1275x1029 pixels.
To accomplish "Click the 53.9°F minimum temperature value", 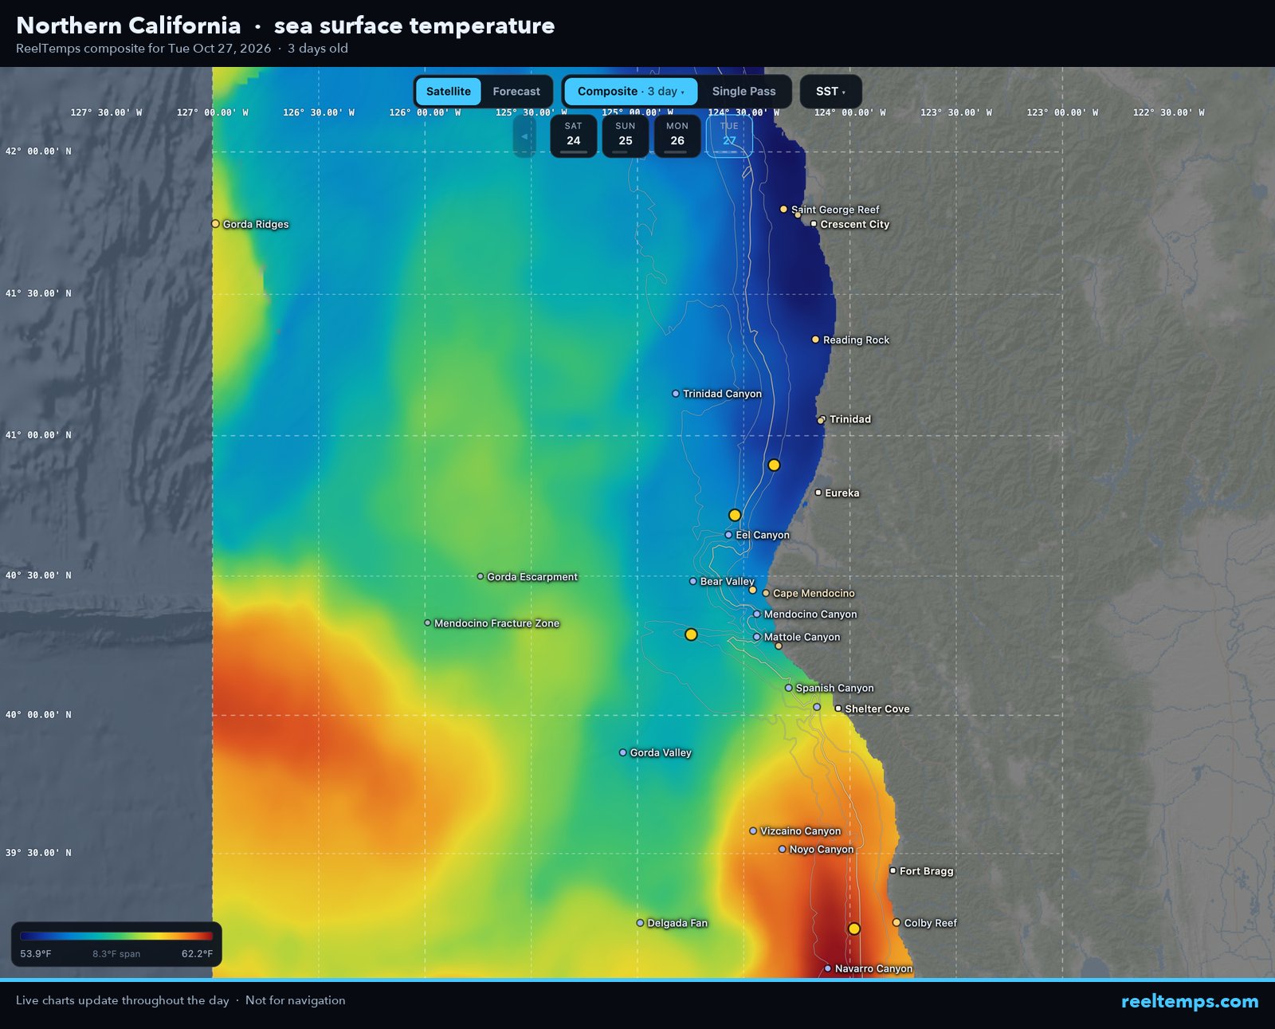I will coord(36,953).
